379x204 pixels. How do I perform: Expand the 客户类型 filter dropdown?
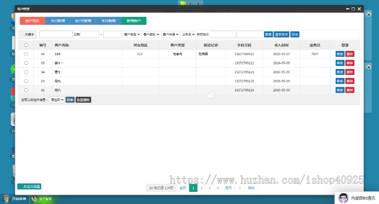pos(132,34)
